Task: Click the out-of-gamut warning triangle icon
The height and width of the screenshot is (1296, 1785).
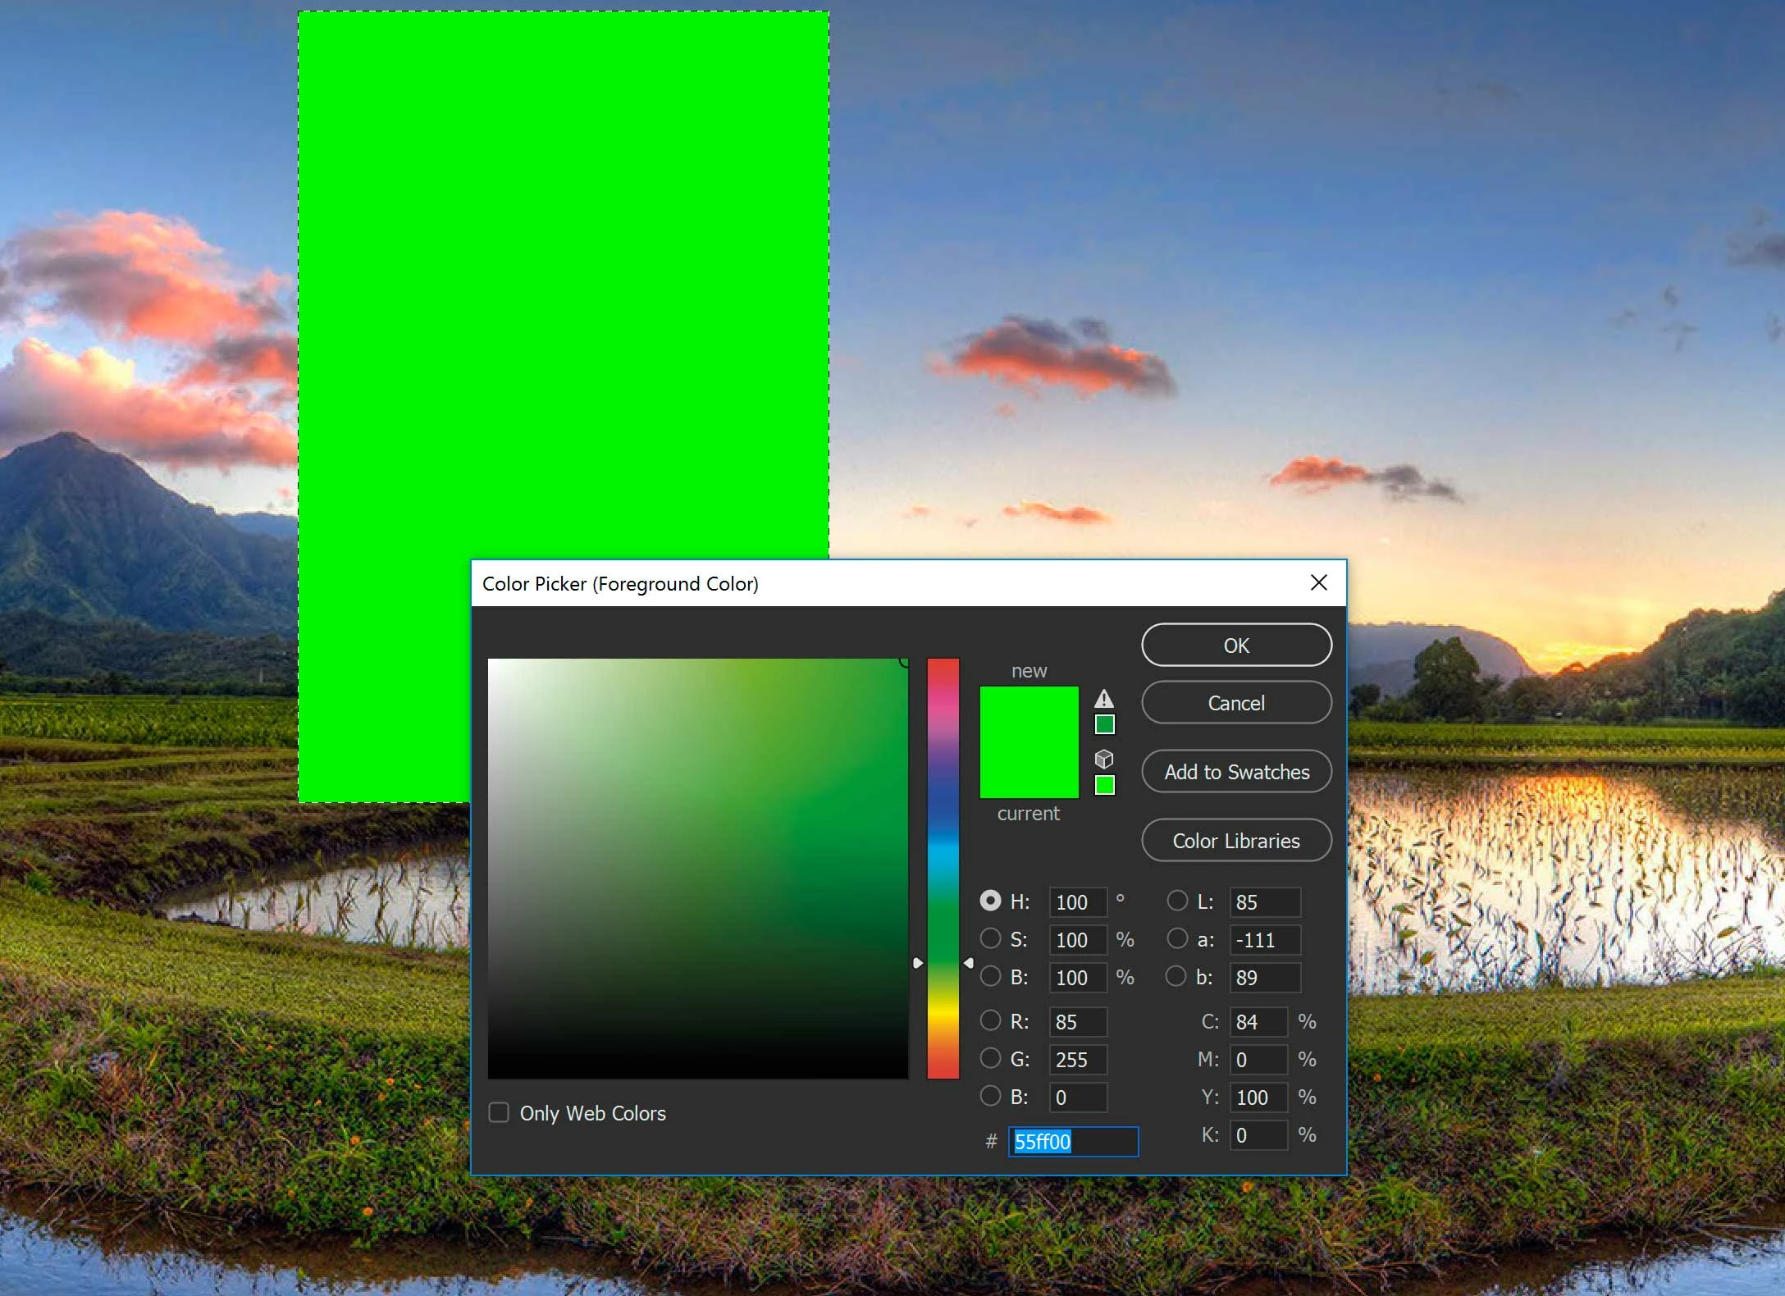Action: click(1104, 699)
